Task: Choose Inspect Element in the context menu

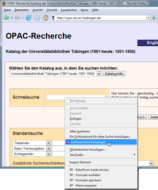Action: pos(101,162)
